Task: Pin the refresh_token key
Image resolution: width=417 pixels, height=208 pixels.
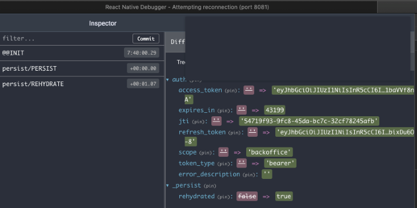Action: pyautogui.click(x=234, y=133)
